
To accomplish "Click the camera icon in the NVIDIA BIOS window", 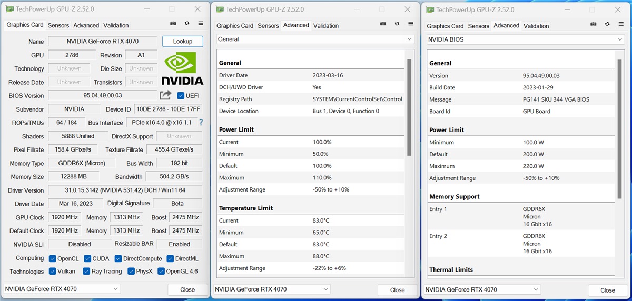I will [594, 24].
